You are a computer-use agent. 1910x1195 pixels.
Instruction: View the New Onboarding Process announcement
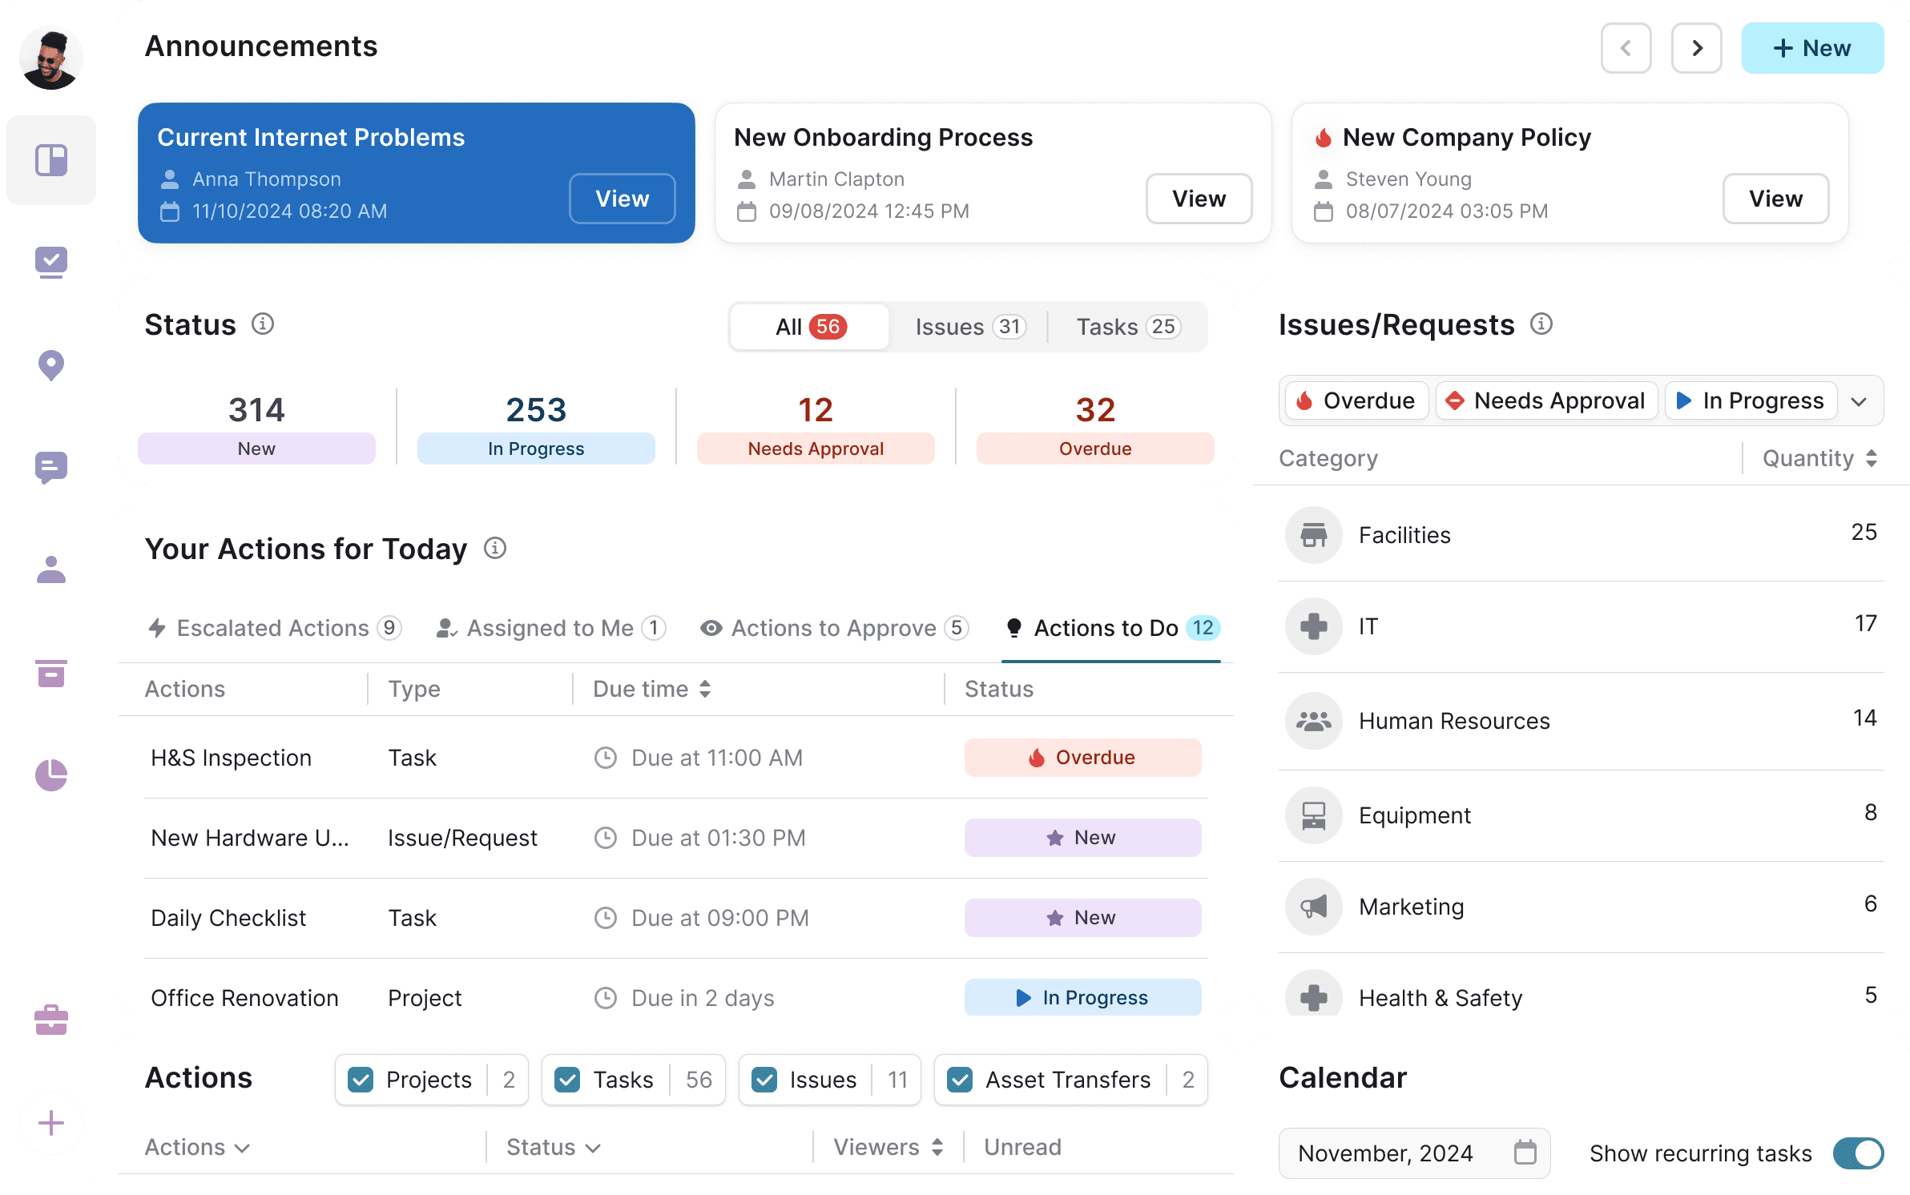point(1199,199)
